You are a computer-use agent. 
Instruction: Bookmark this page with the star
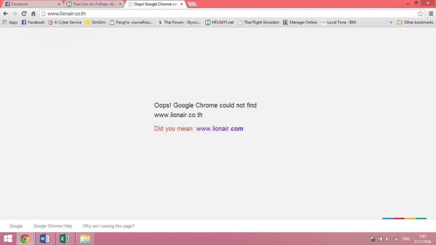click(x=421, y=14)
